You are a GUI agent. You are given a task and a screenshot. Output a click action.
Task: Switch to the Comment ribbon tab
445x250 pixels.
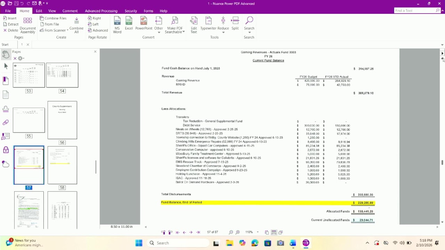point(70,11)
